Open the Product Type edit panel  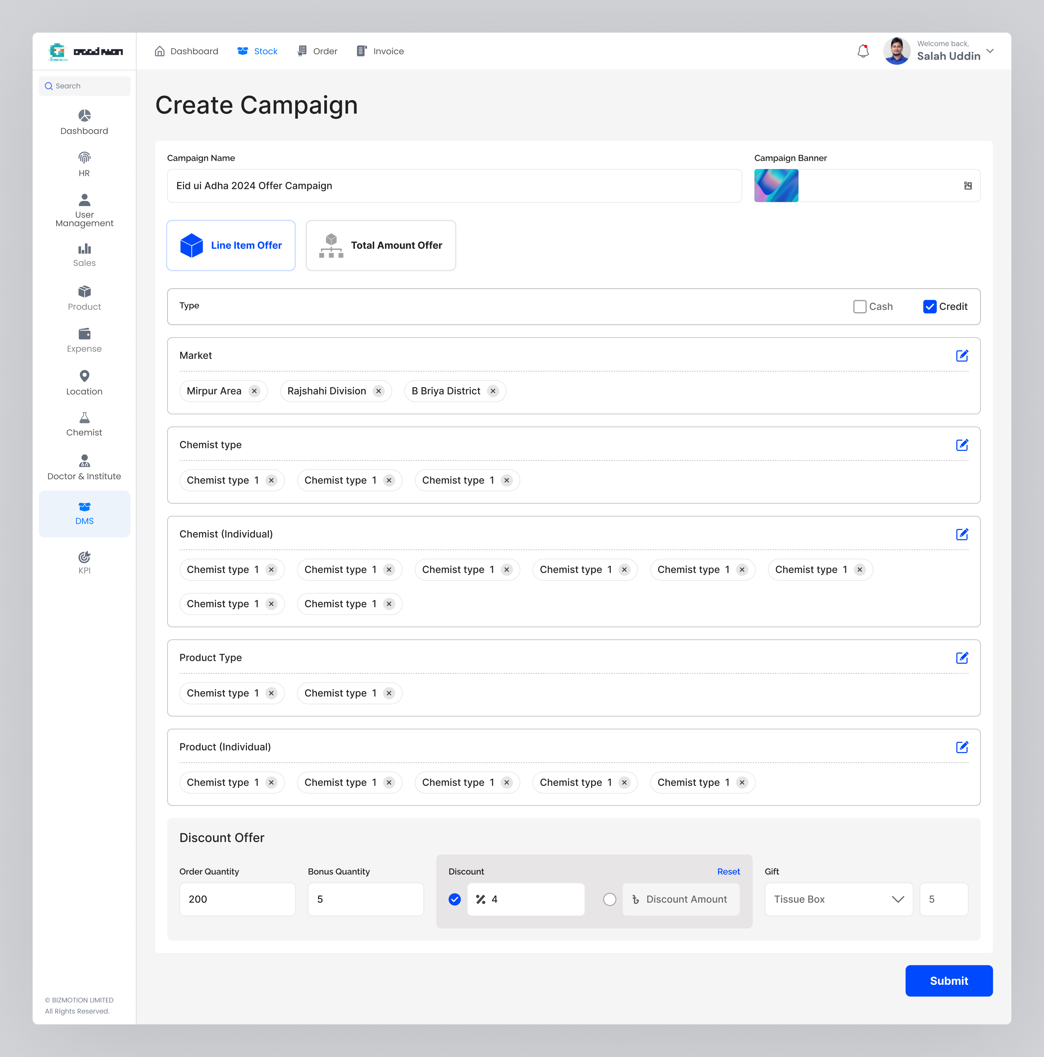[x=962, y=658]
